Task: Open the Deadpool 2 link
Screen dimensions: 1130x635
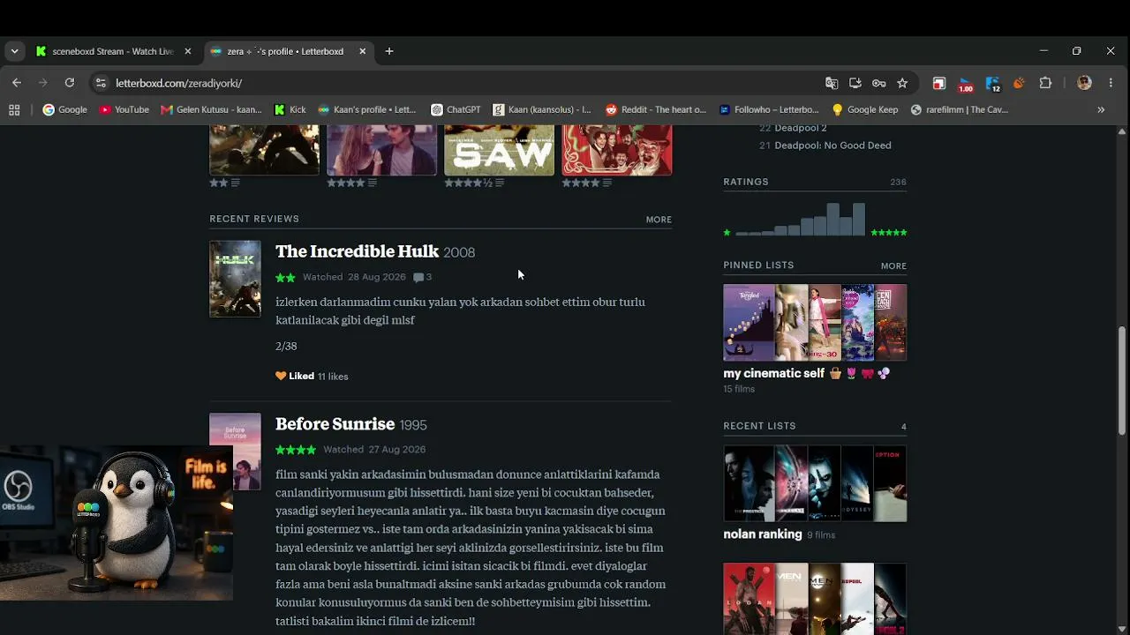Action: (x=801, y=129)
